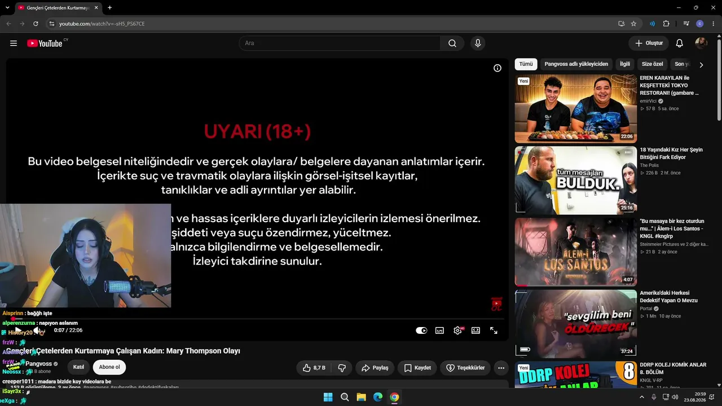The height and width of the screenshot is (406, 722).
Task: Open '18 Yaşındaki Kız' video thumbnail
Action: pos(575,180)
